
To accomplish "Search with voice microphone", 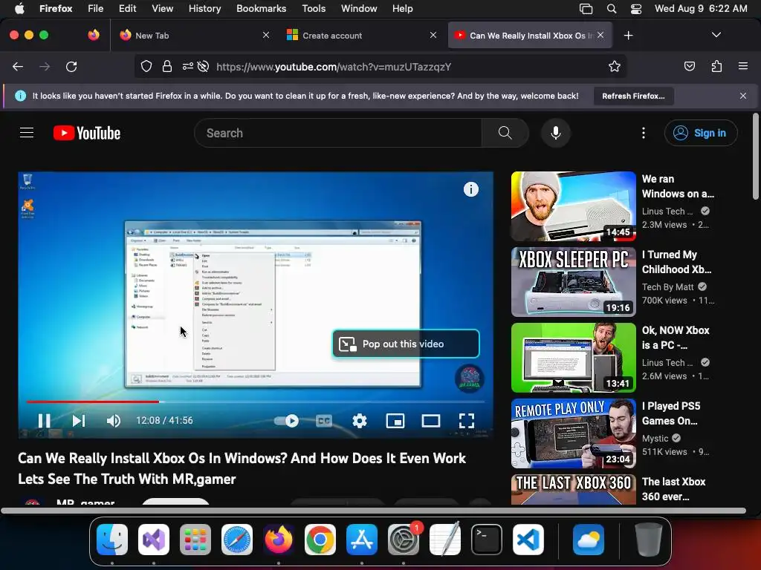I will pyautogui.click(x=556, y=133).
